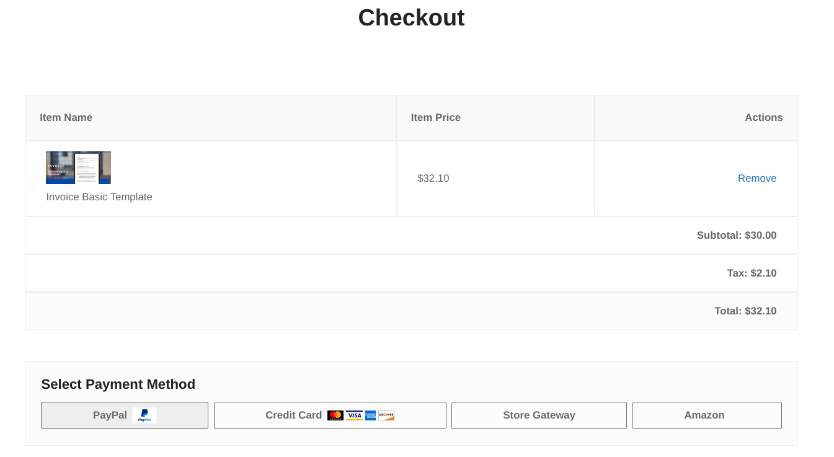
Task: Click the Total $32.10 amount
Action: point(745,311)
